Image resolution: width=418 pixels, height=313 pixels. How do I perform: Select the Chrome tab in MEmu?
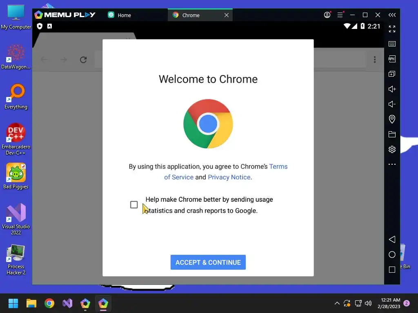pos(191,15)
